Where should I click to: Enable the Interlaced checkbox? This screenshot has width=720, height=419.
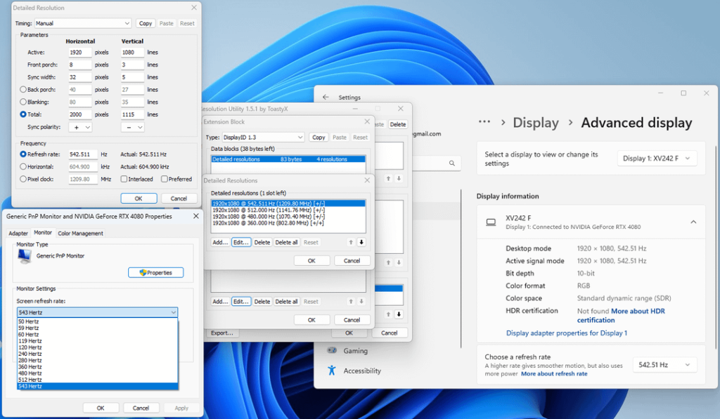click(125, 179)
